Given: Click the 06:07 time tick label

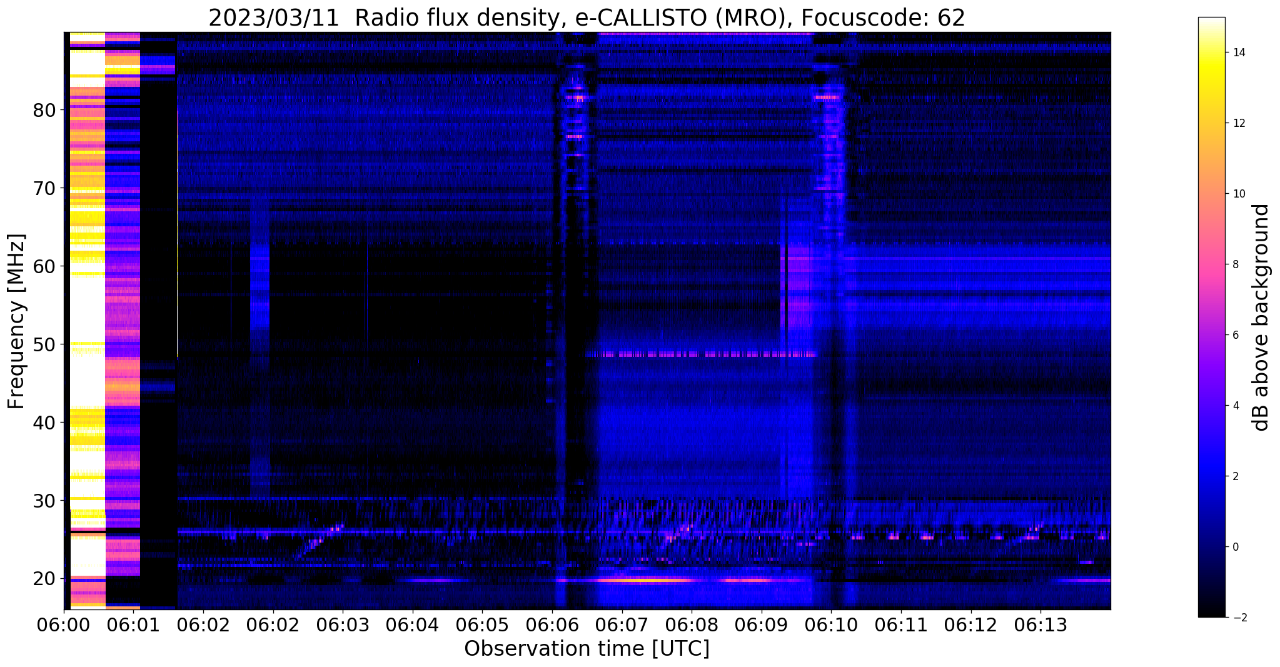Looking at the screenshot, I should (622, 623).
